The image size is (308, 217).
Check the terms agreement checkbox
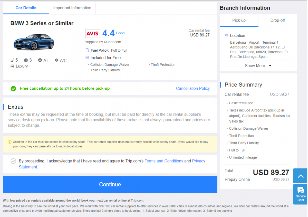13,161
